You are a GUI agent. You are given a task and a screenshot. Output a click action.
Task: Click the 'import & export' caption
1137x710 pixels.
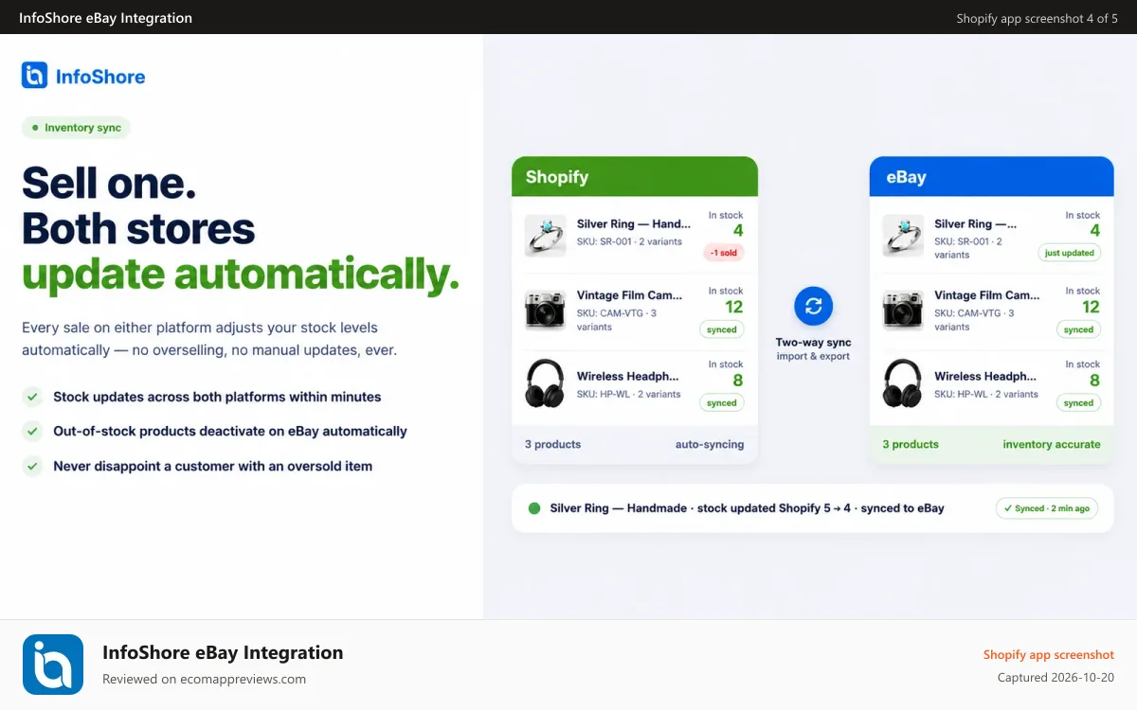pos(814,357)
